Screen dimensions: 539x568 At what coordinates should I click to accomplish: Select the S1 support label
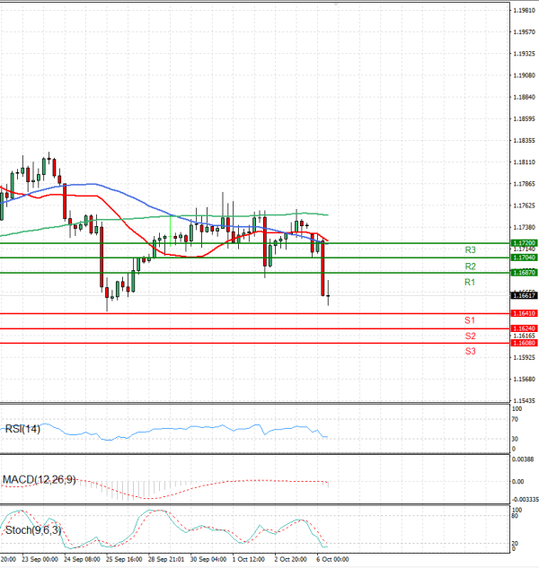click(x=470, y=320)
